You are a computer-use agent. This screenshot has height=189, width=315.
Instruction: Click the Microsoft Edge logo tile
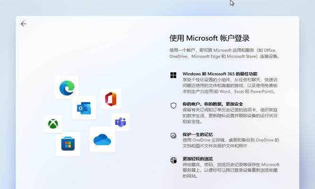[x=67, y=87]
